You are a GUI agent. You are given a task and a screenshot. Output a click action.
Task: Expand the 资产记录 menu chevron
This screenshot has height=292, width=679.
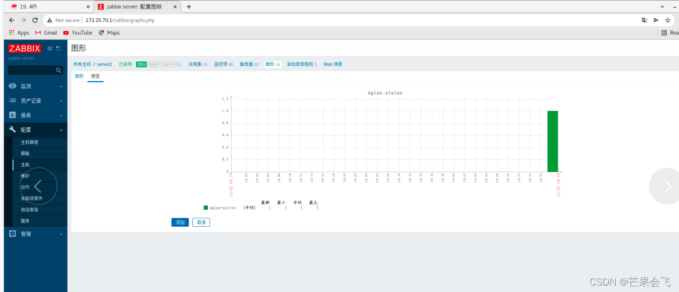click(61, 101)
